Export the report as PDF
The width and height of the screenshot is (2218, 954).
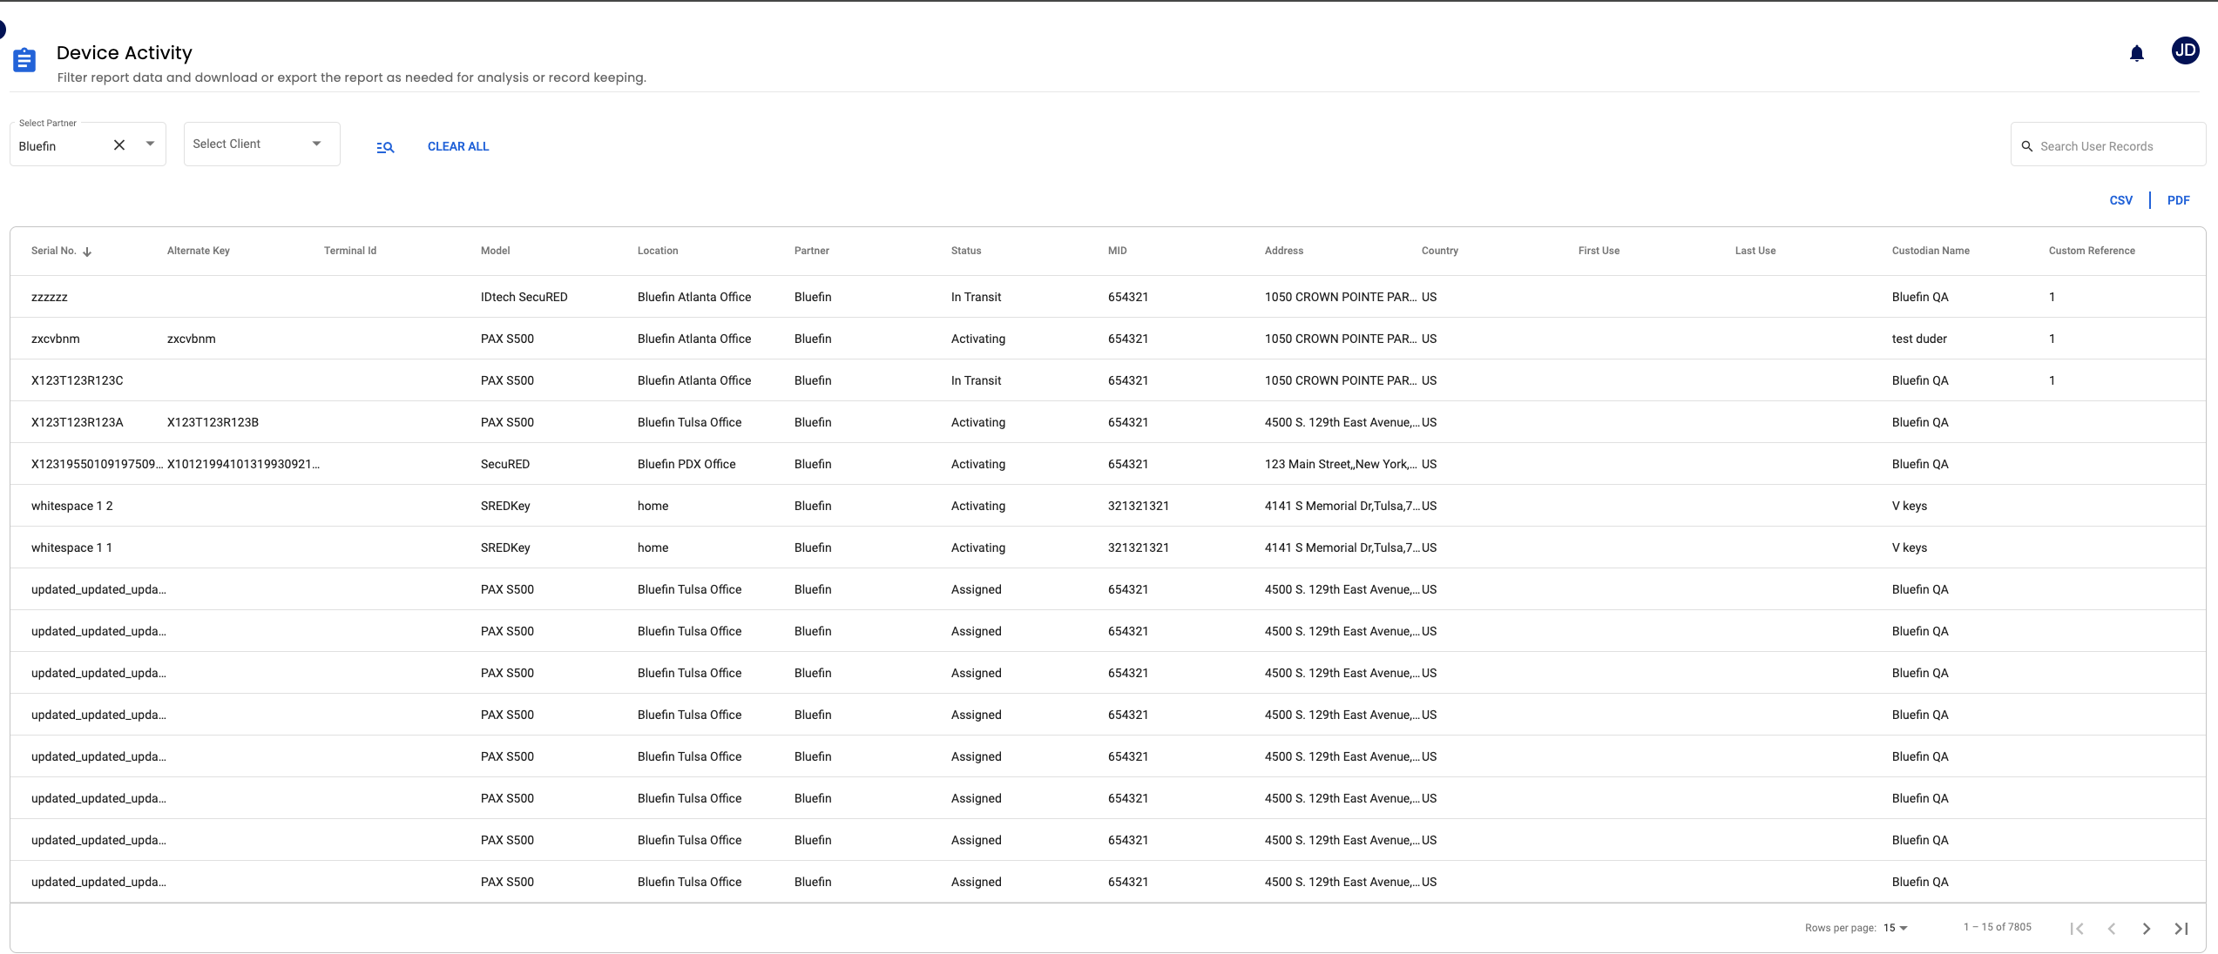pos(2178,200)
